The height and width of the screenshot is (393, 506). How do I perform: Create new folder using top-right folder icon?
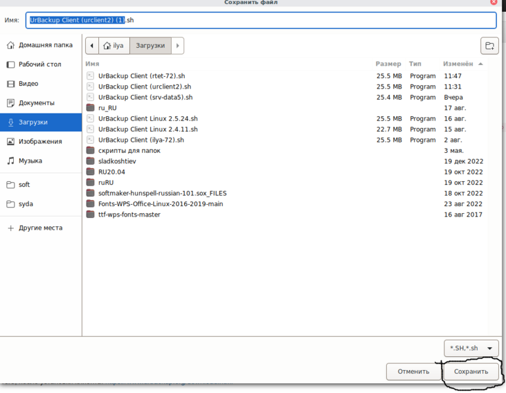click(490, 45)
